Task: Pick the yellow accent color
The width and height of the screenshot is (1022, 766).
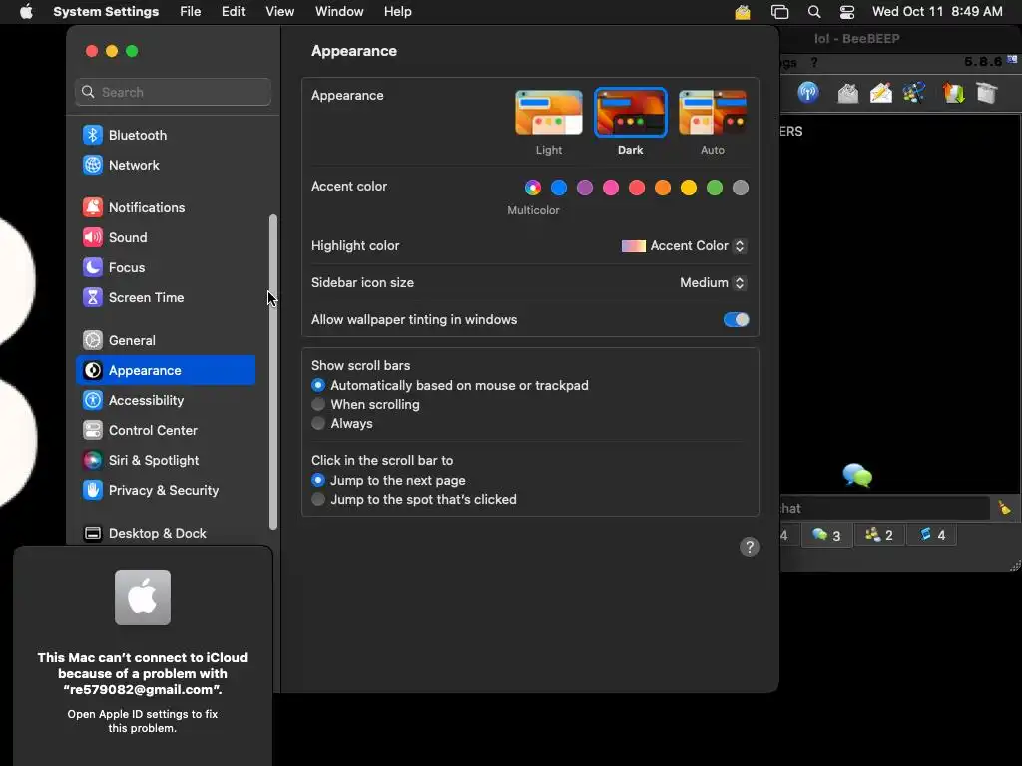Action: coord(689,188)
